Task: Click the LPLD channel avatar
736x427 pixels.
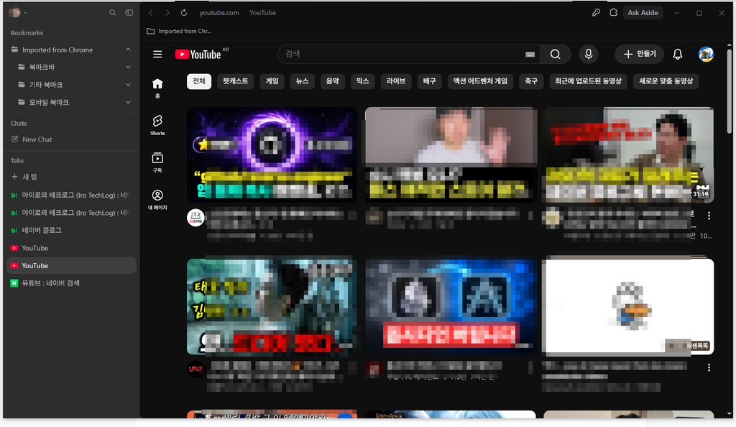Action: pyautogui.click(x=195, y=369)
